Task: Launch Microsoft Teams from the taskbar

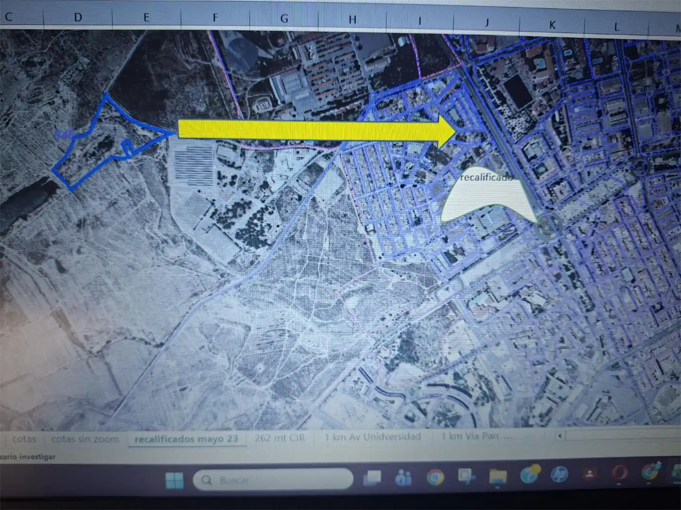Action: (403, 478)
